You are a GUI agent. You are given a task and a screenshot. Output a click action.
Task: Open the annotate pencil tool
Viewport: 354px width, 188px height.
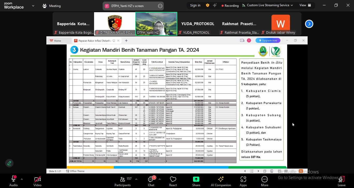[x=9, y=163]
